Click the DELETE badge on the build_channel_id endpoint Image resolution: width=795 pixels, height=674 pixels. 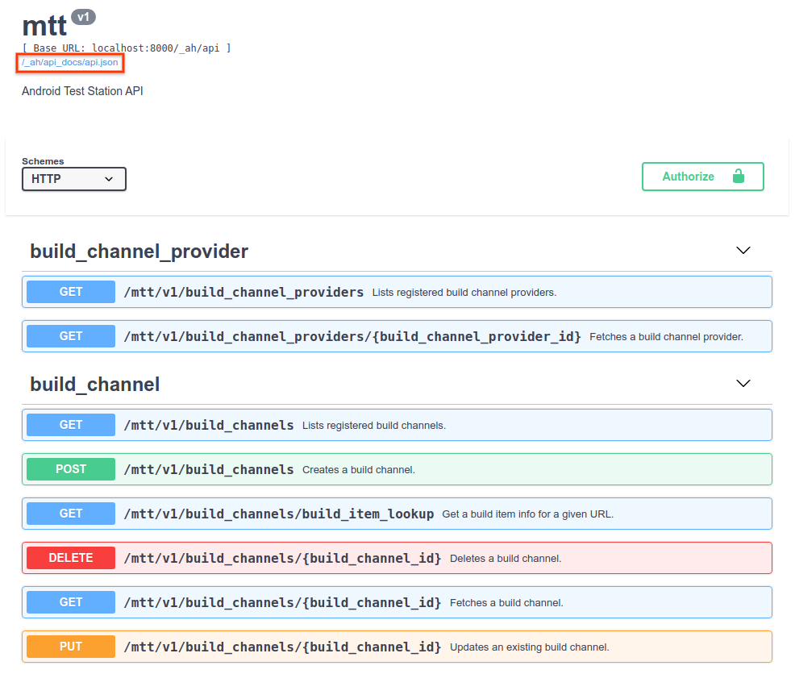pyautogui.click(x=70, y=557)
